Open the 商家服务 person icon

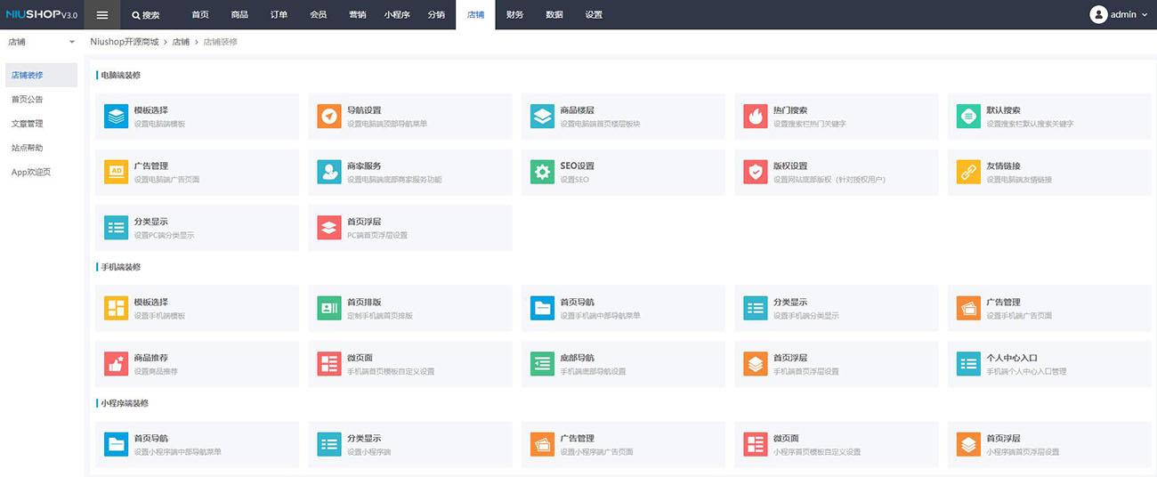click(329, 172)
